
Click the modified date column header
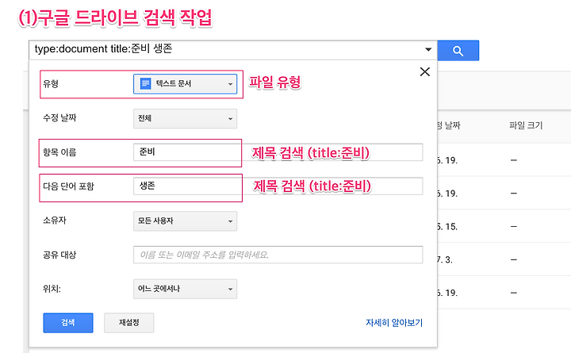pyautogui.click(x=449, y=125)
